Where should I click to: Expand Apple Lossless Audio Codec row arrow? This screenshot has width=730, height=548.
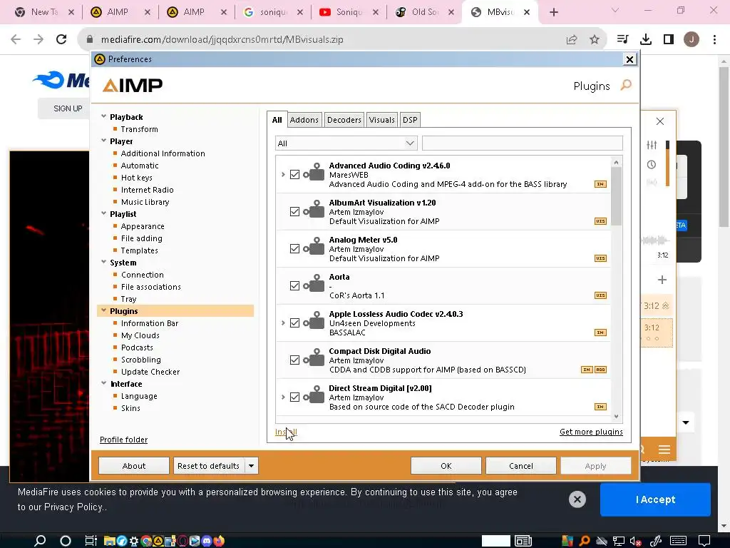pos(283,323)
